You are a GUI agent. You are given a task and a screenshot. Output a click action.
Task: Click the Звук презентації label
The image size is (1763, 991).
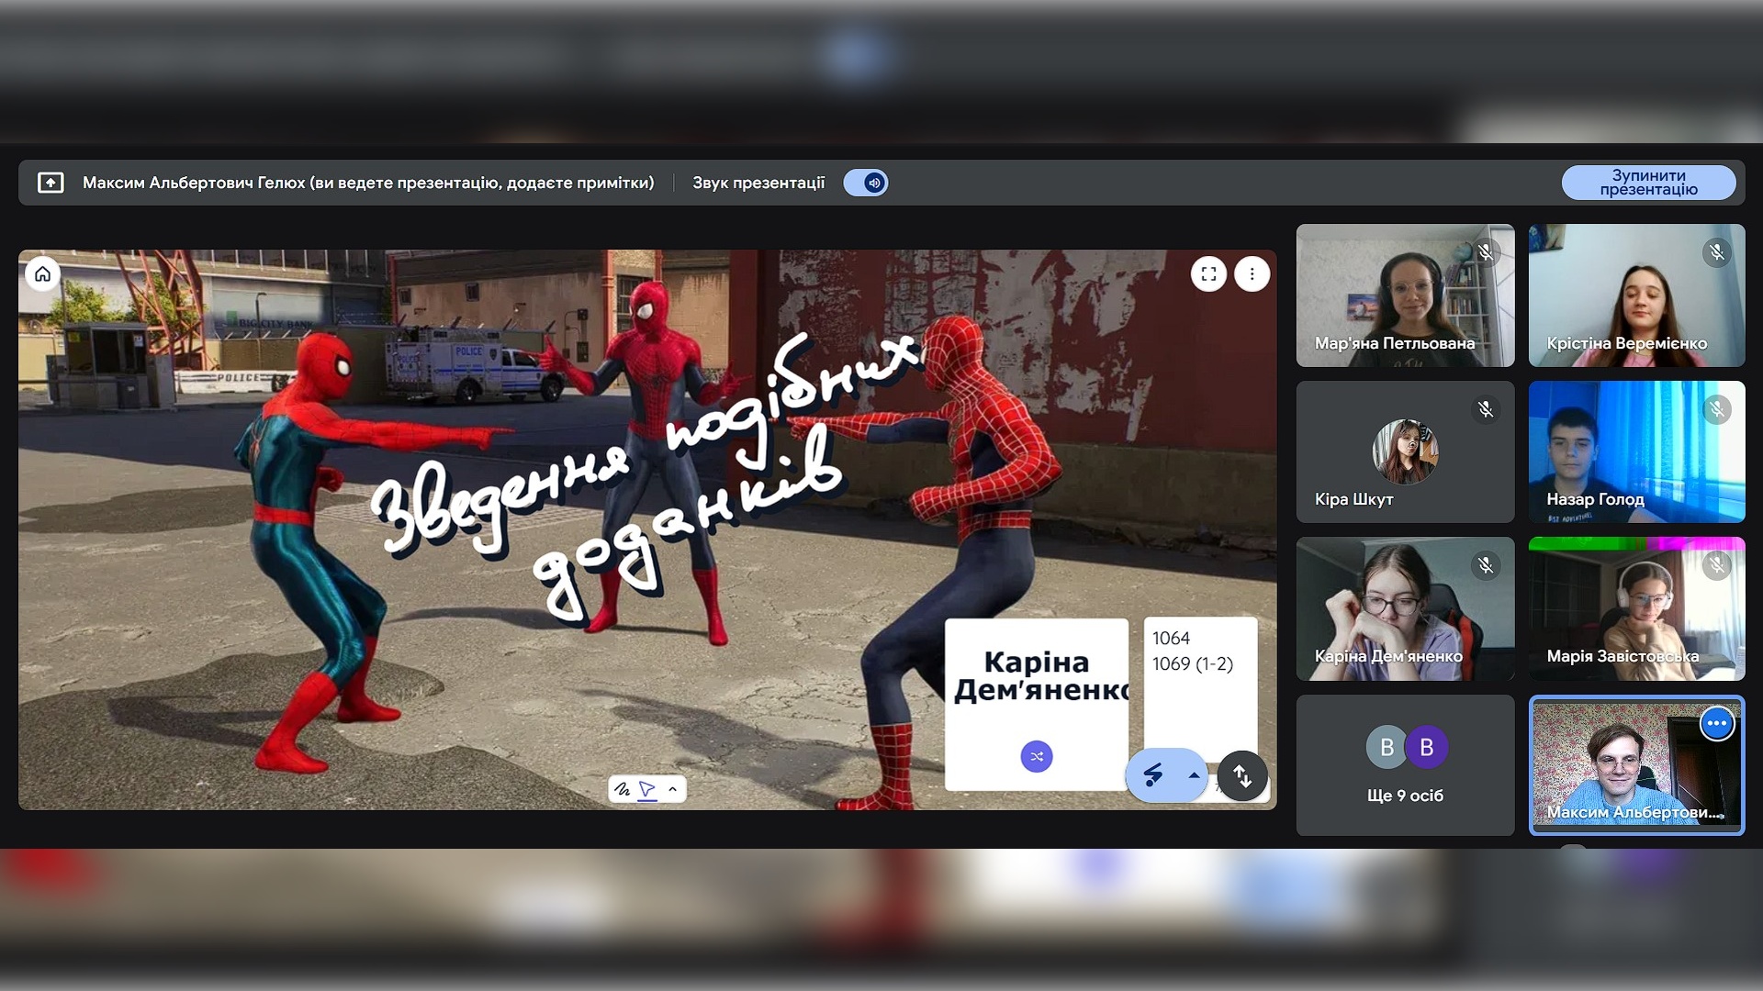click(x=758, y=183)
